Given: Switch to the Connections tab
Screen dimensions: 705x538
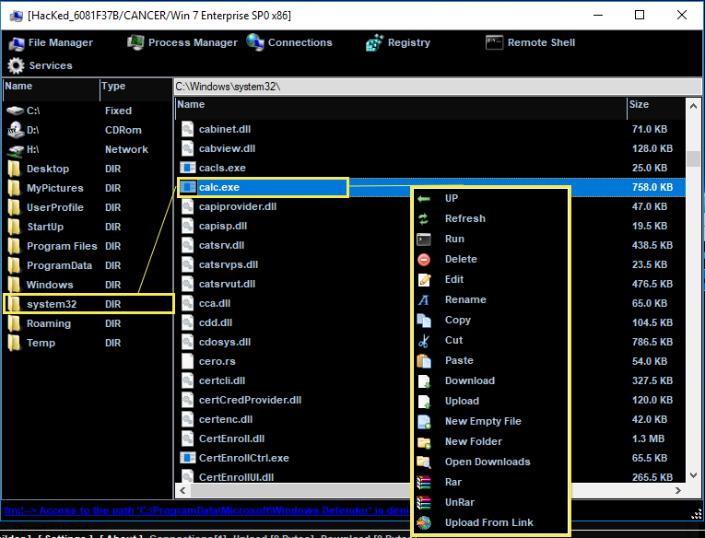Looking at the screenshot, I should pyautogui.click(x=289, y=42).
